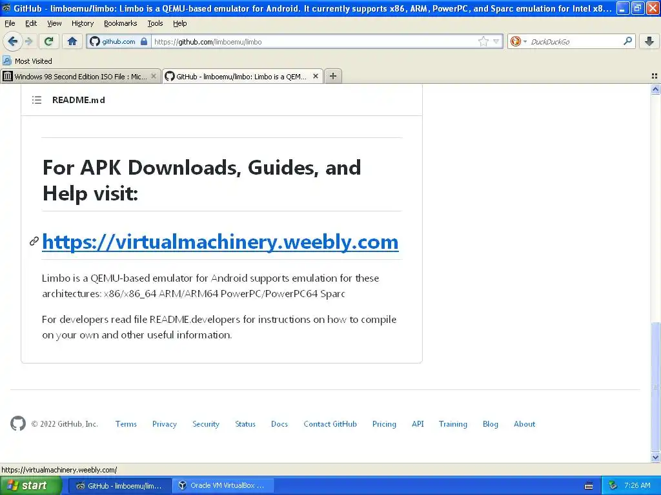The height and width of the screenshot is (495, 661).
Task: Click the scrollbar up arrow
Action: coord(655,89)
